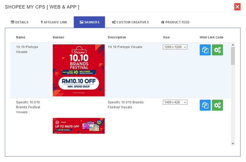Open the 1400 x 428 size dropdown
This screenshot has width=246, height=162.
tap(175, 102)
